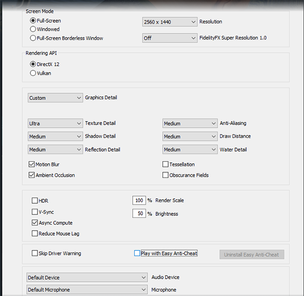The height and width of the screenshot is (296, 304).
Task: Open the Reflection Detail dropdown
Action: tap(55, 150)
